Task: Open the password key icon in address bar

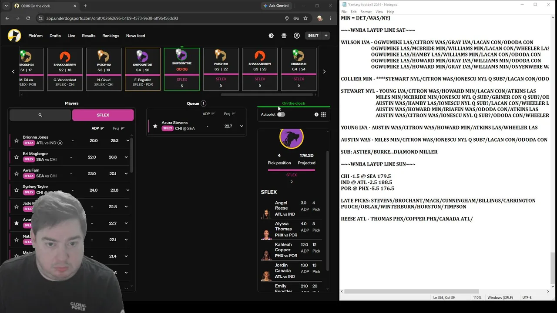Action: (296, 18)
